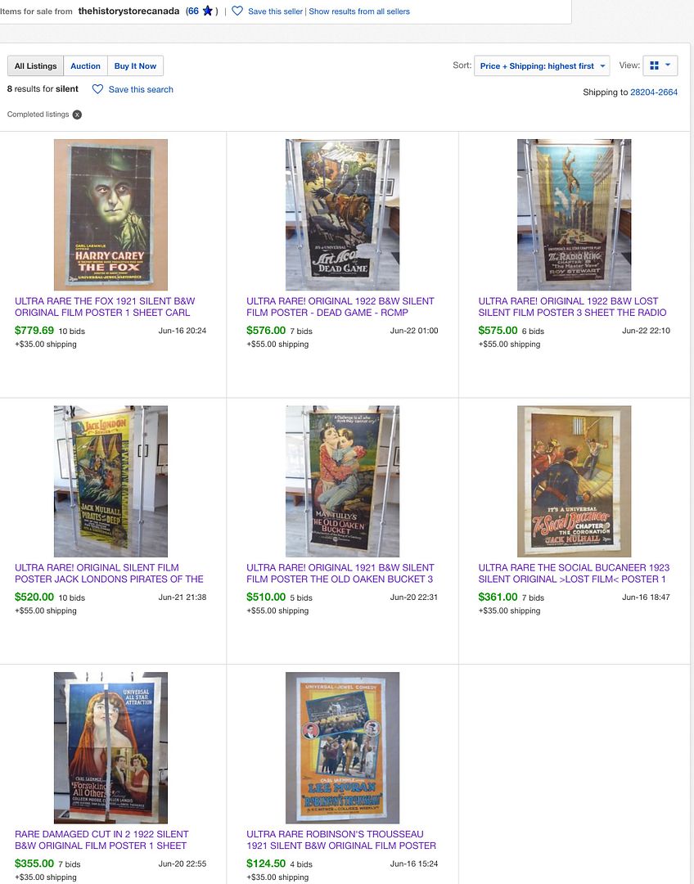Open the Dead Game poster thumbnail

pos(342,214)
